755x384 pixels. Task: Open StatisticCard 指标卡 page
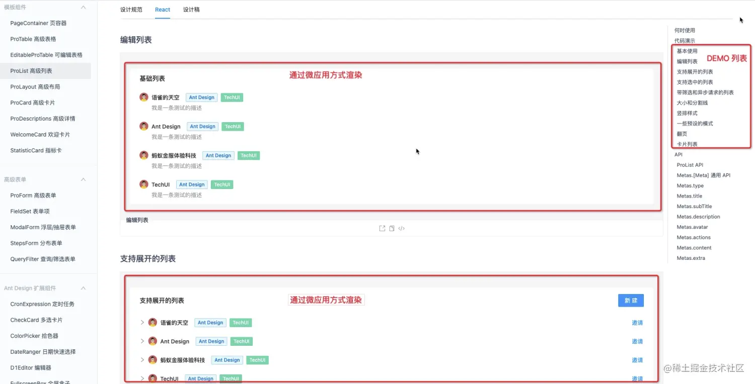pyautogui.click(x=36, y=150)
